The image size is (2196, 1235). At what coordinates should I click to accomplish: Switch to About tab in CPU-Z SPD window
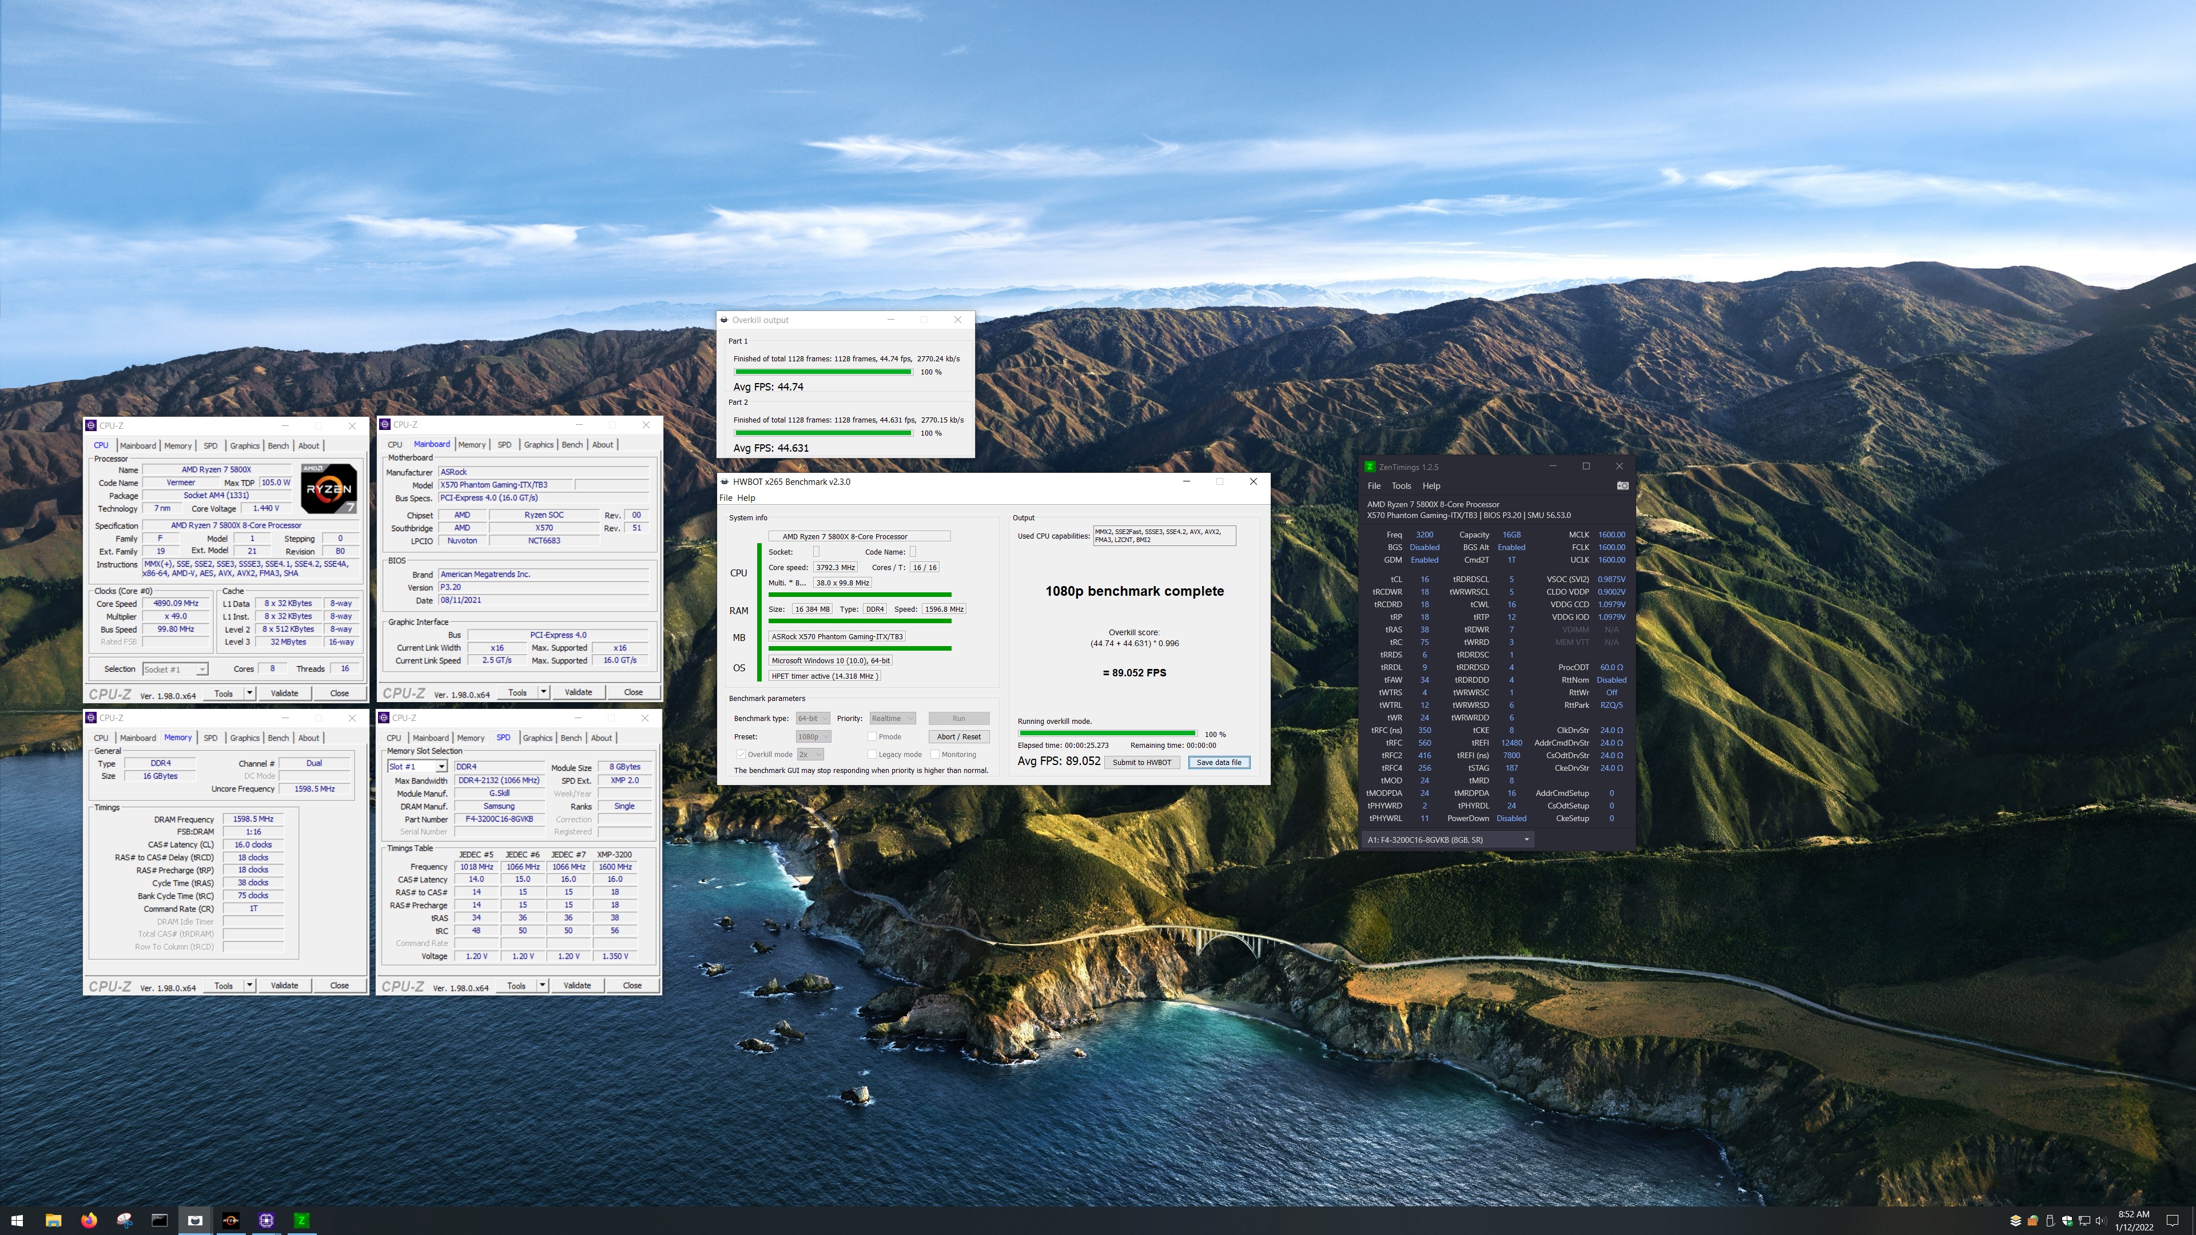(601, 738)
